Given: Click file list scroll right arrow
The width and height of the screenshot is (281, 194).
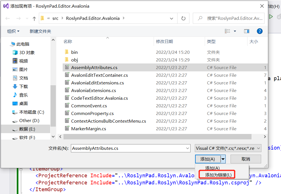Looking at the screenshot, I should 265,137.
